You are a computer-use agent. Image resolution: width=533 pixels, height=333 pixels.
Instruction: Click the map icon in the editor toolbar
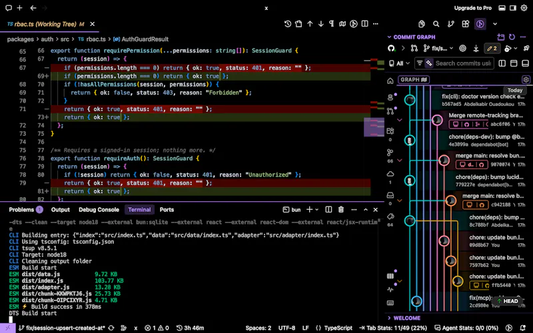(342, 24)
